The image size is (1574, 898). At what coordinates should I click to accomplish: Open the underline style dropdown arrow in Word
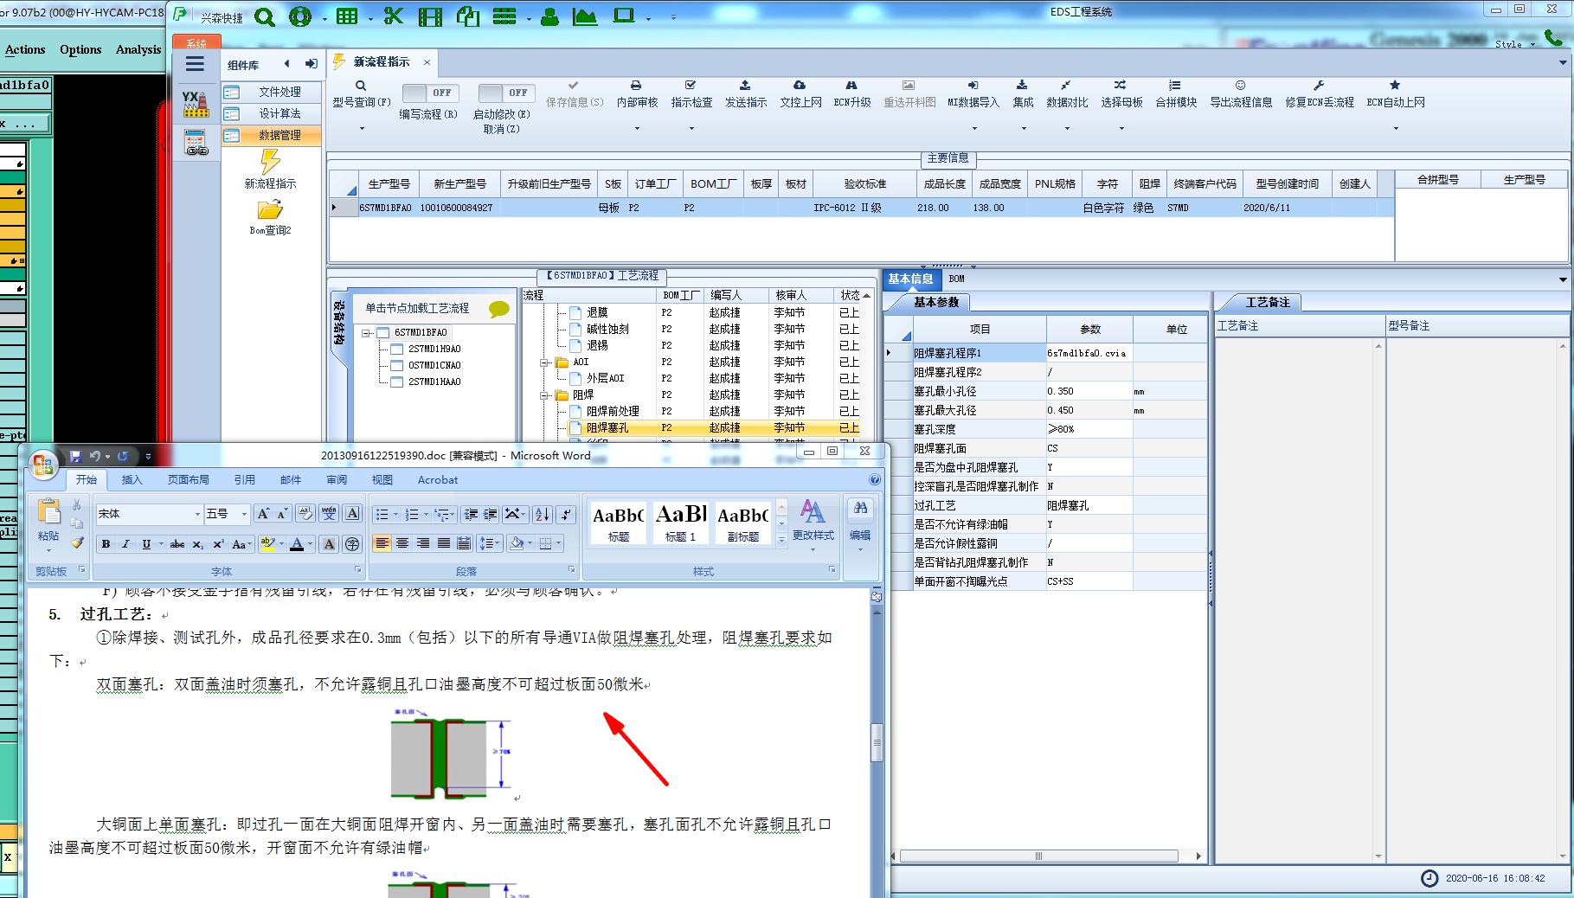[160, 544]
